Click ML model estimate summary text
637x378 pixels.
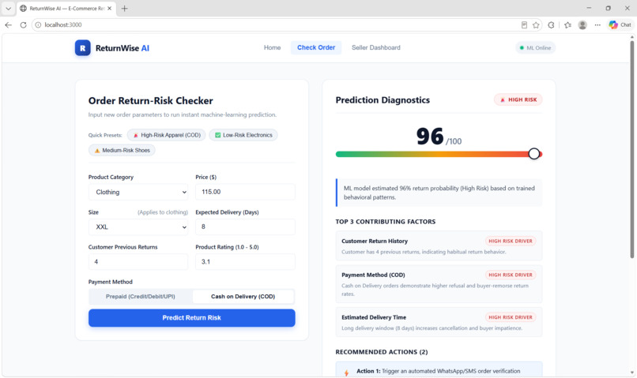pyautogui.click(x=439, y=193)
